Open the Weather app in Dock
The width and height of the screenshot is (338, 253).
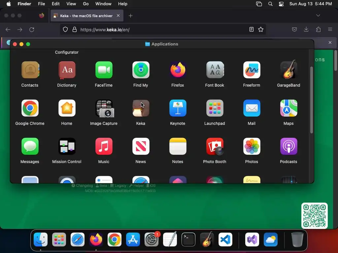click(271, 239)
